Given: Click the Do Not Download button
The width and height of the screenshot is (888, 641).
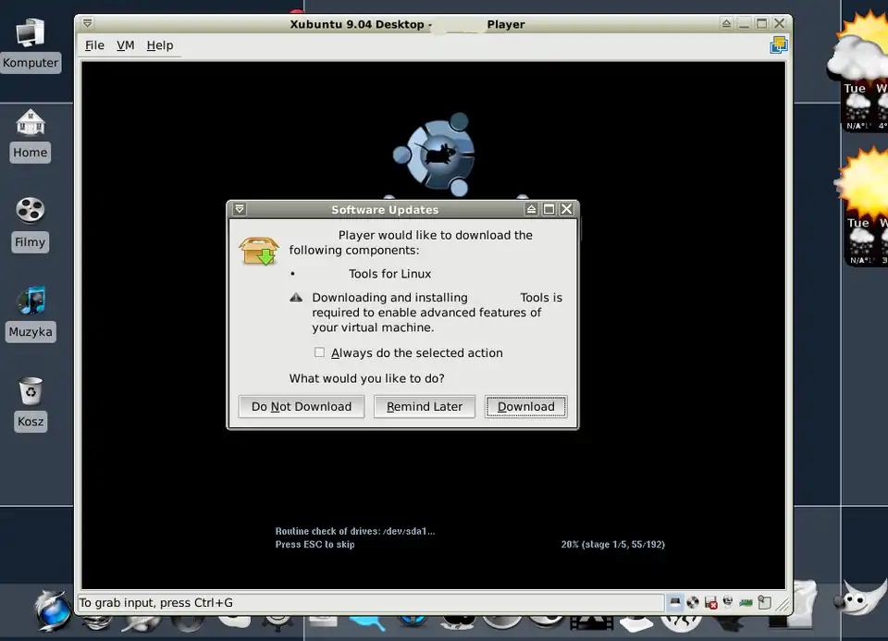Looking at the screenshot, I should pyautogui.click(x=302, y=406).
